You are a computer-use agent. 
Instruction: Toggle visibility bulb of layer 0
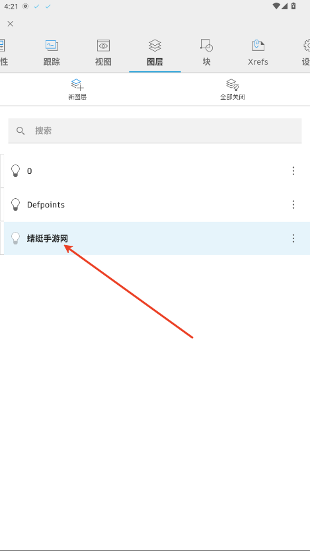pyautogui.click(x=15, y=170)
